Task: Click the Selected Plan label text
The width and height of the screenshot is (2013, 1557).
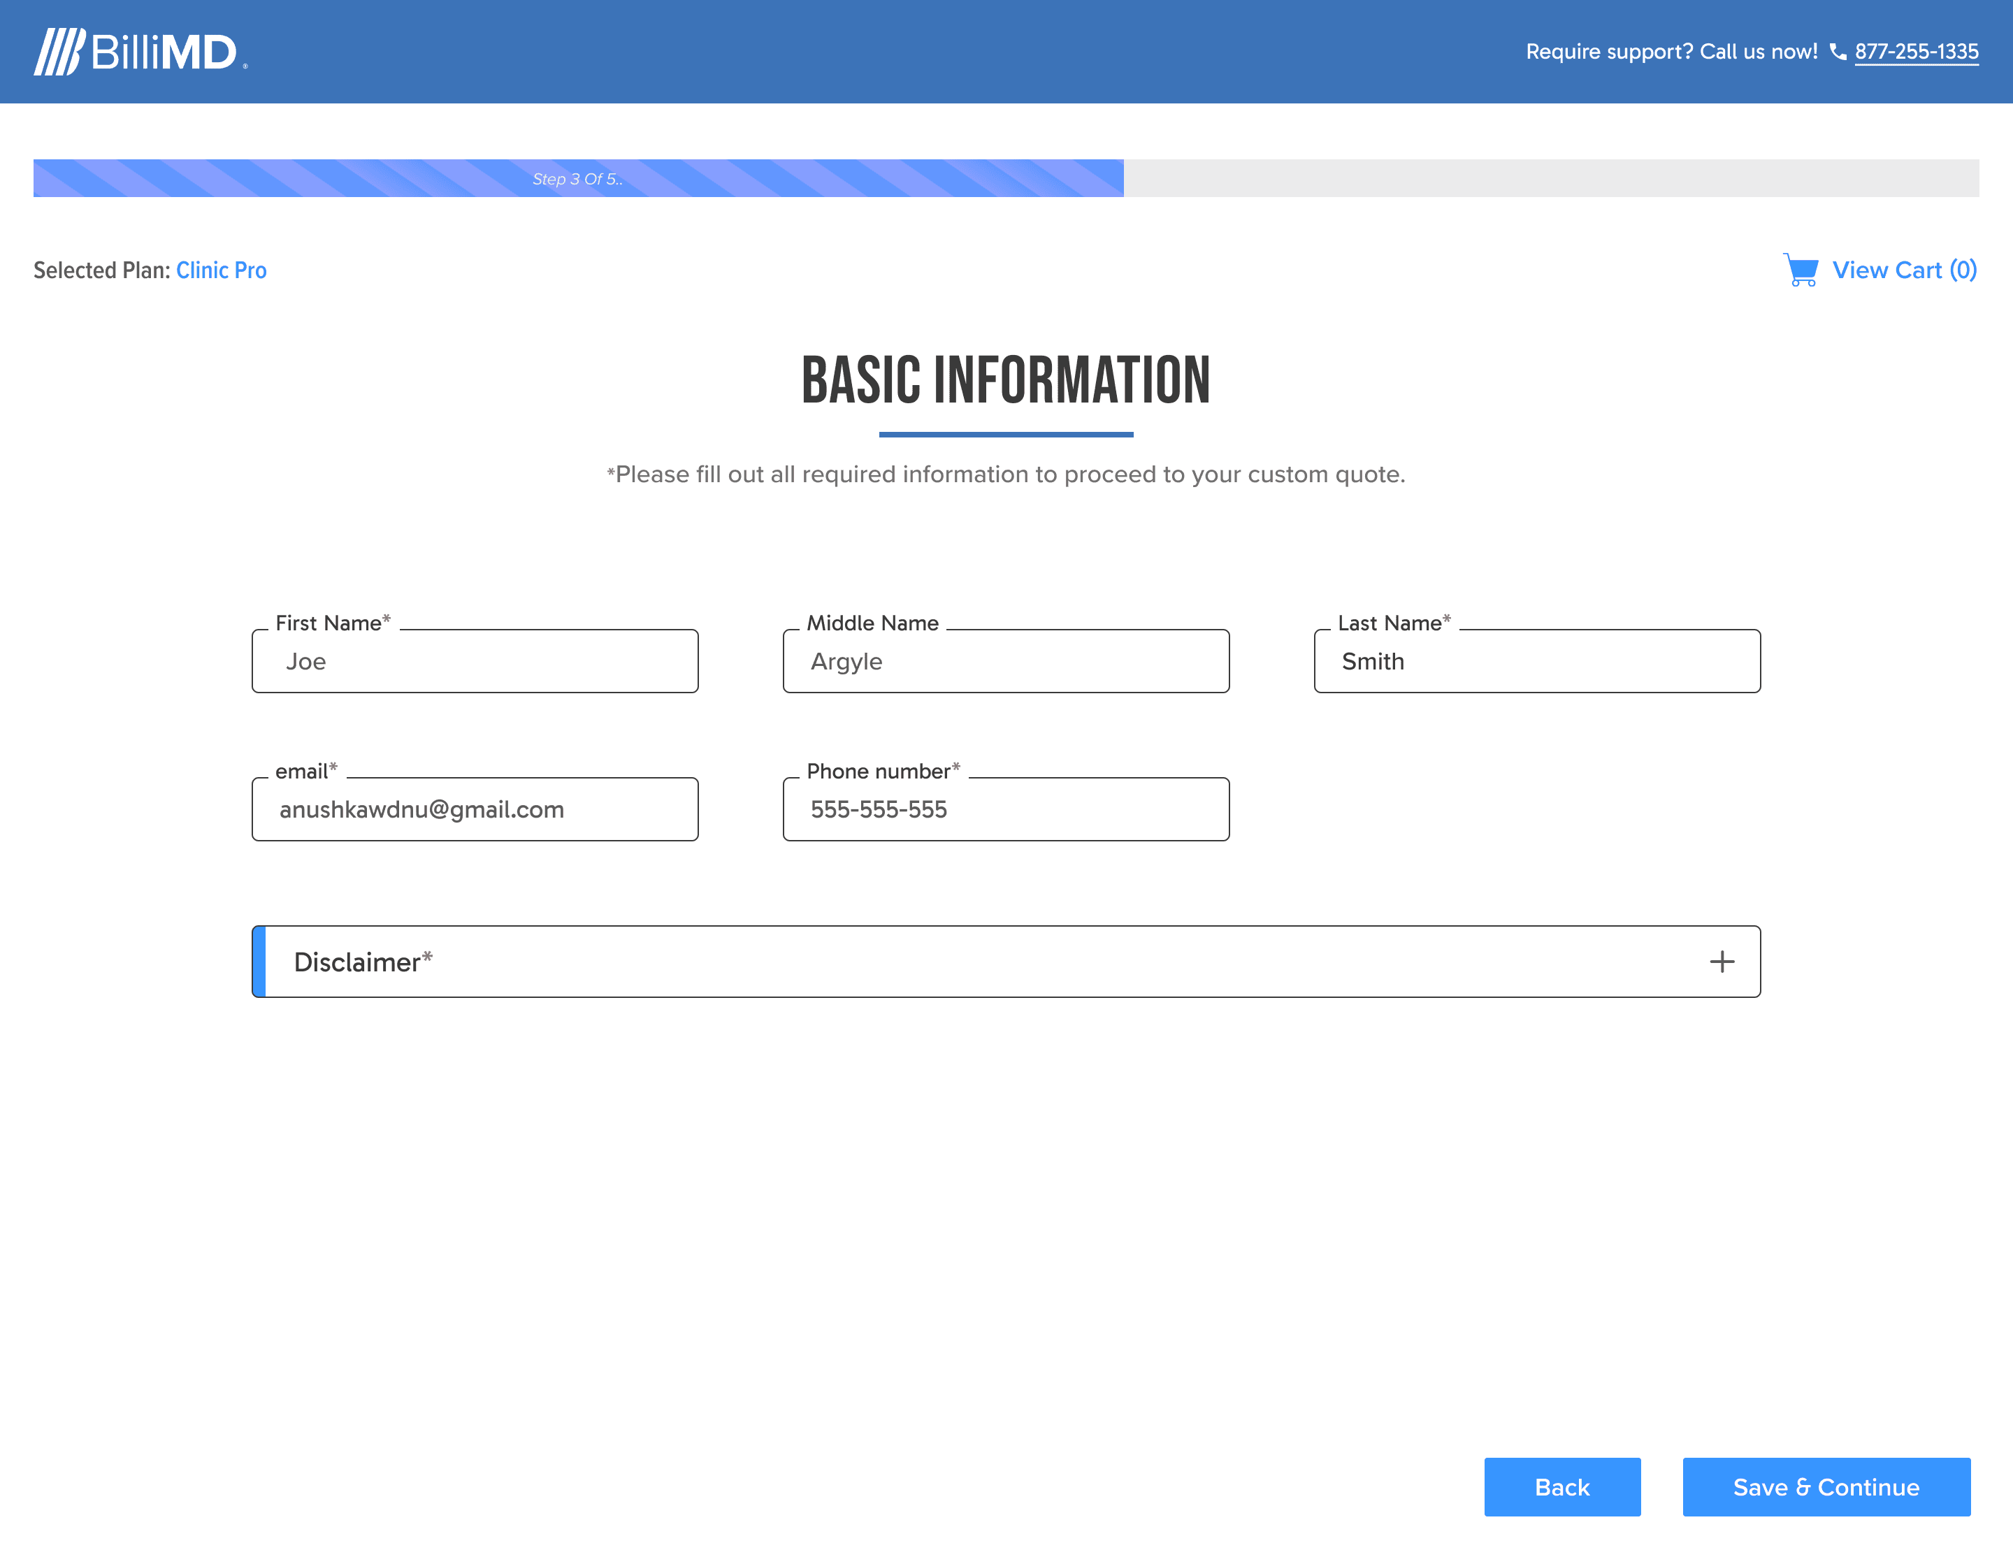Action: (101, 270)
